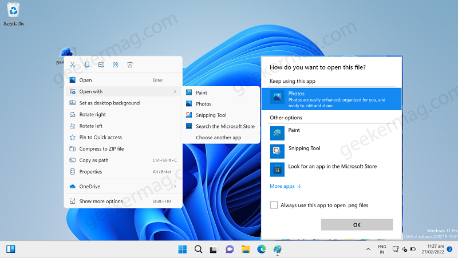This screenshot has height=258, width=458.
Task: Open Paint from the taskbar
Action: (277, 249)
